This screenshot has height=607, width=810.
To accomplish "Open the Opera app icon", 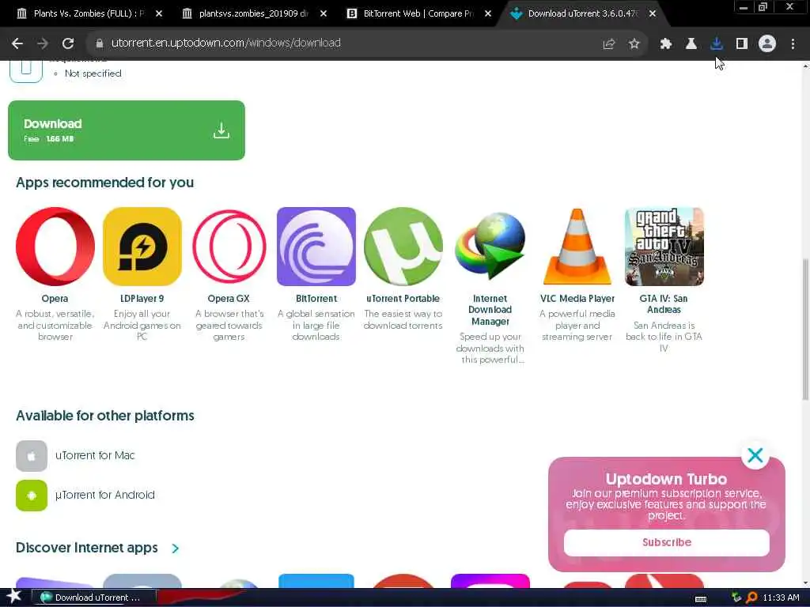I will 55,247.
